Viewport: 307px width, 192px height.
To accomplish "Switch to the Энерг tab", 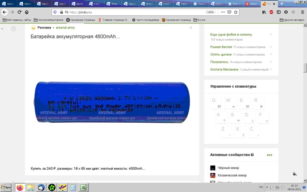I will pos(112,4).
